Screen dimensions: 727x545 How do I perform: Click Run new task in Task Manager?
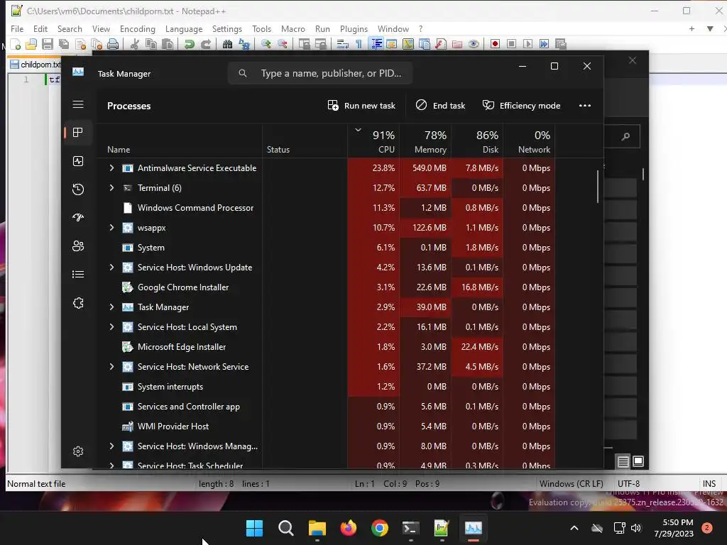point(361,106)
